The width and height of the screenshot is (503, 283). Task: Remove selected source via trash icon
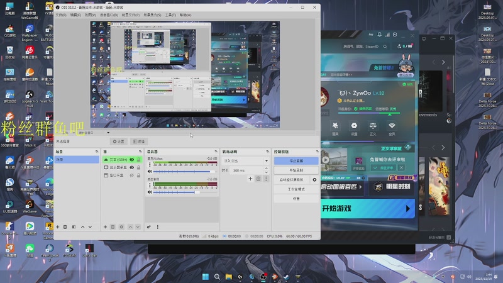[113, 227]
